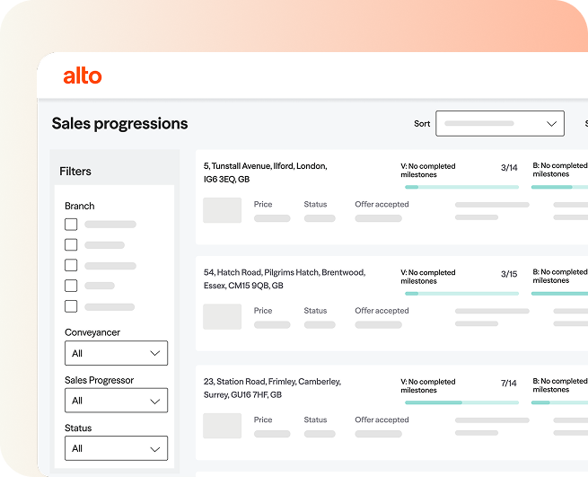Open the Status filter dropdown
The height and width of the screenshot is (477, 588).
pyautogui.click(x=116, y=448)
